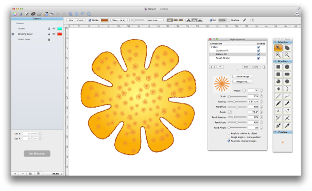
Task: Click the printer icon at top right
Action: 297,14
